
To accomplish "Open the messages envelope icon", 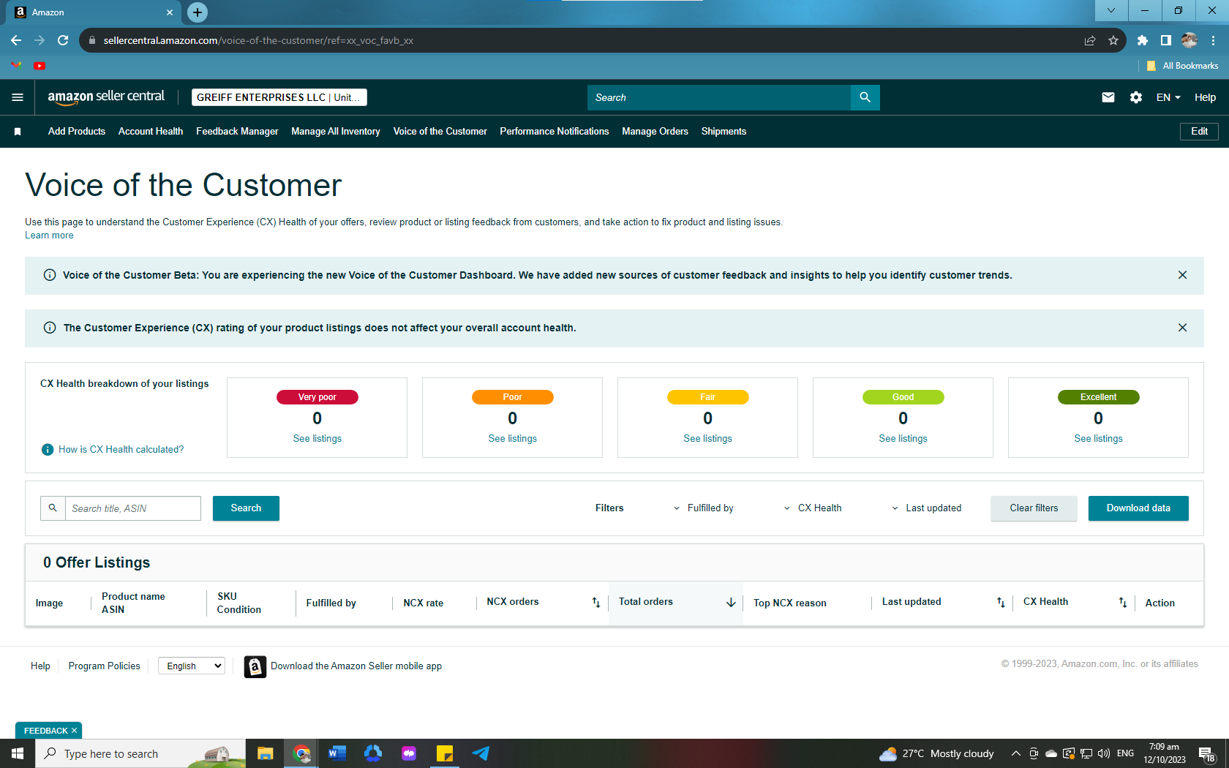I will click(x=1108, y=97).
